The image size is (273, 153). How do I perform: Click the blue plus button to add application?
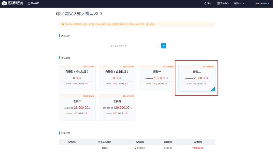click(x=164, y=46)
